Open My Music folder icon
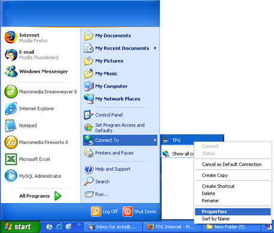The width and height of the screenshot is (274, 233). pyautogui.click(x=88, y=73)
